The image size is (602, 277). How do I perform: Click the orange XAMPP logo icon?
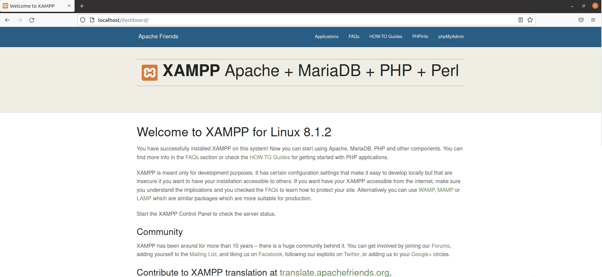[x=149, y=73]
